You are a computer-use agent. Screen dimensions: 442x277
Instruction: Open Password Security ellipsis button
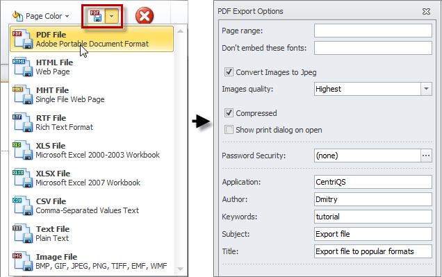[x=426, y=156]
